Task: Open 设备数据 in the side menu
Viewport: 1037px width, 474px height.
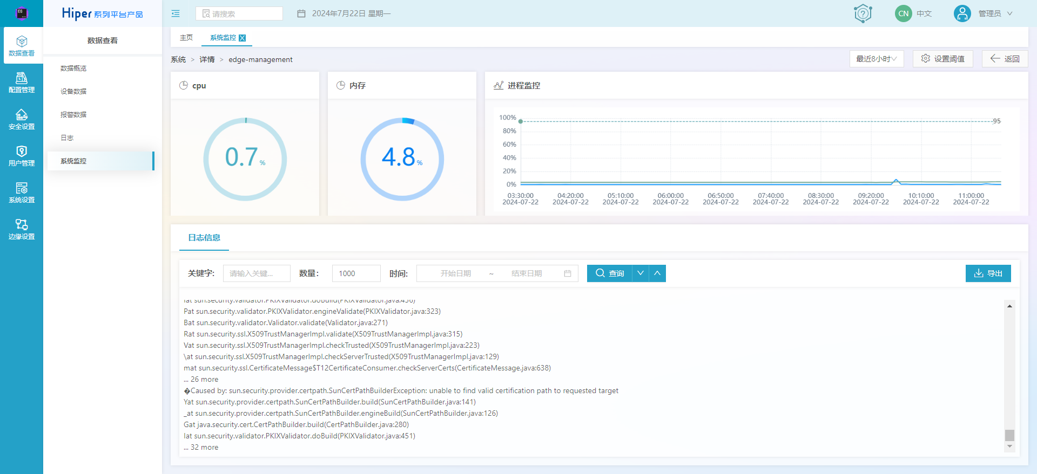Action: [73, 92]
